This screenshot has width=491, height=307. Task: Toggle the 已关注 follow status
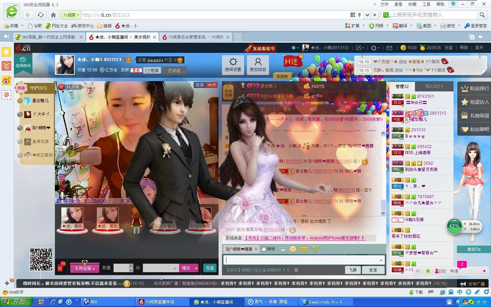174,71
